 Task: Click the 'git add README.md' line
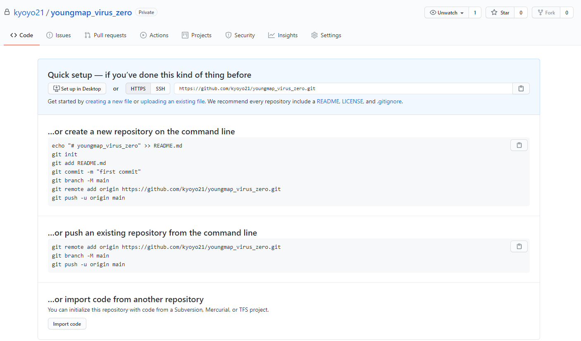pyautogui.click(x=79, y=163)
